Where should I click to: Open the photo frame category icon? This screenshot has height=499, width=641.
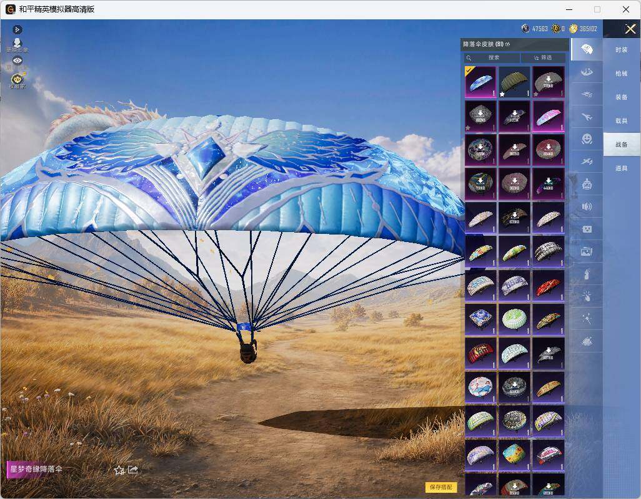click(587, 252)
